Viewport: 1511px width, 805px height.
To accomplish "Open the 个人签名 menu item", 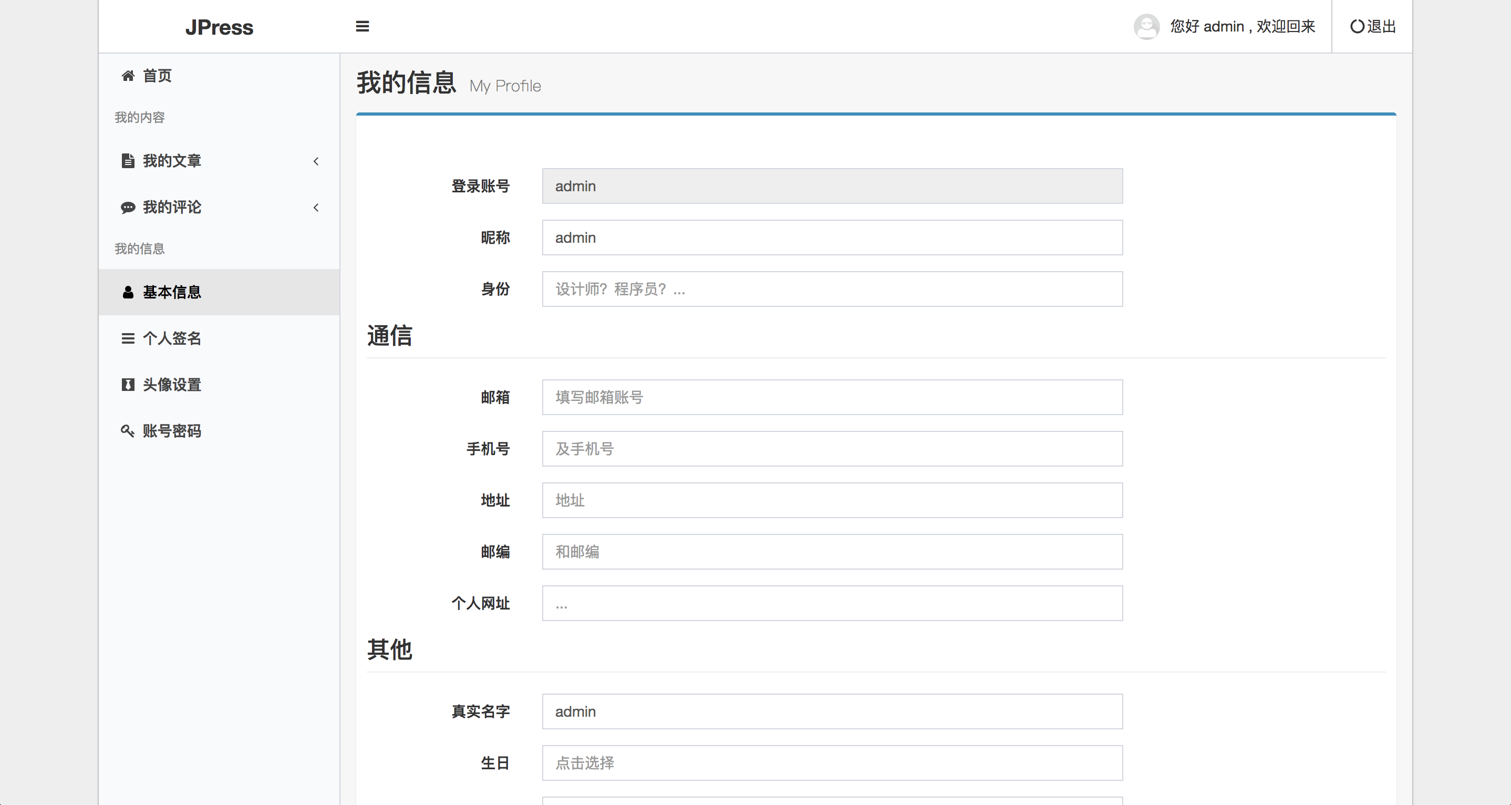I will tap(172, 338).
